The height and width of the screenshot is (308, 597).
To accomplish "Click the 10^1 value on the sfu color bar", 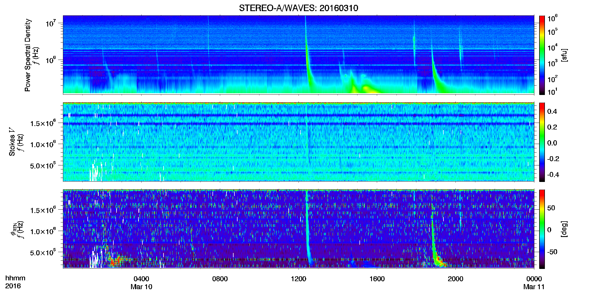I will 553,92.
